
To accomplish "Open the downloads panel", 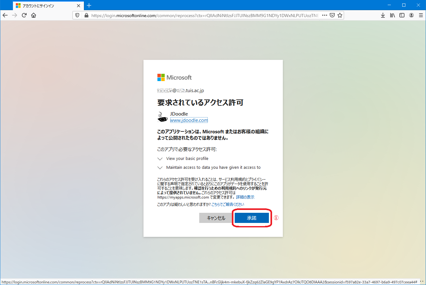I will point(383,15).
